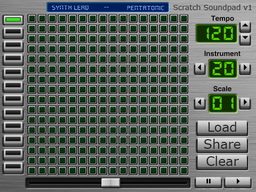Activate the eighth layer button from the top
This screenshot has width=256, height=192.
[x=13, y=114]
